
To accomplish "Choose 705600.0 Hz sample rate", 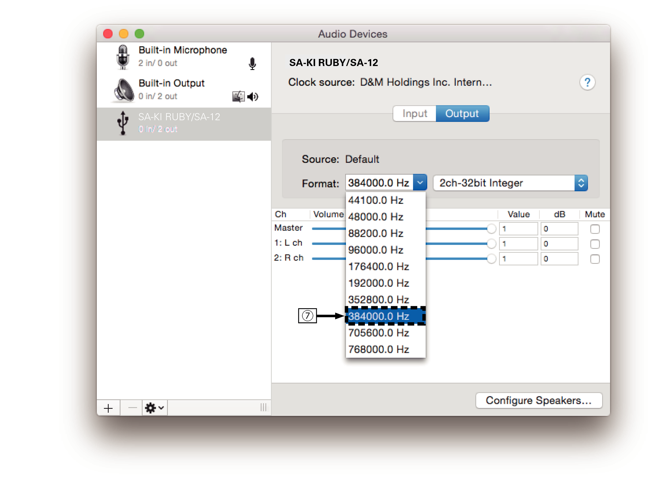I will tap(385, 333).
